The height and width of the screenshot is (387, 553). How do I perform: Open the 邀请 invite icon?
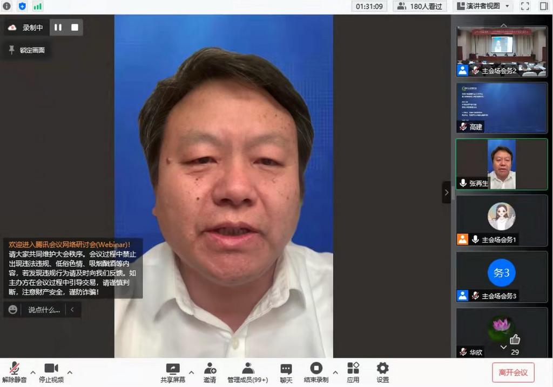pos(210,369)
